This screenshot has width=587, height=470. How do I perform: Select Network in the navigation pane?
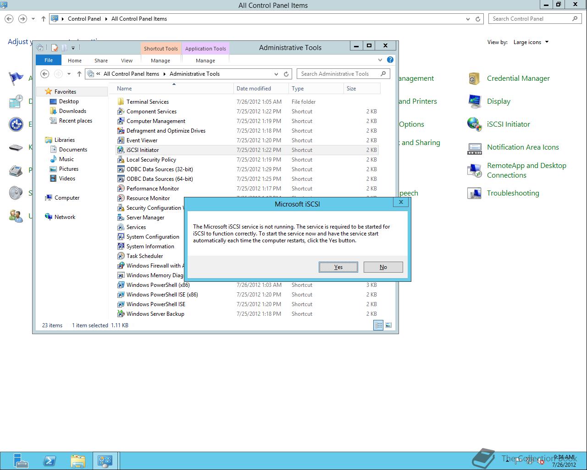click(x=65, y=217)
